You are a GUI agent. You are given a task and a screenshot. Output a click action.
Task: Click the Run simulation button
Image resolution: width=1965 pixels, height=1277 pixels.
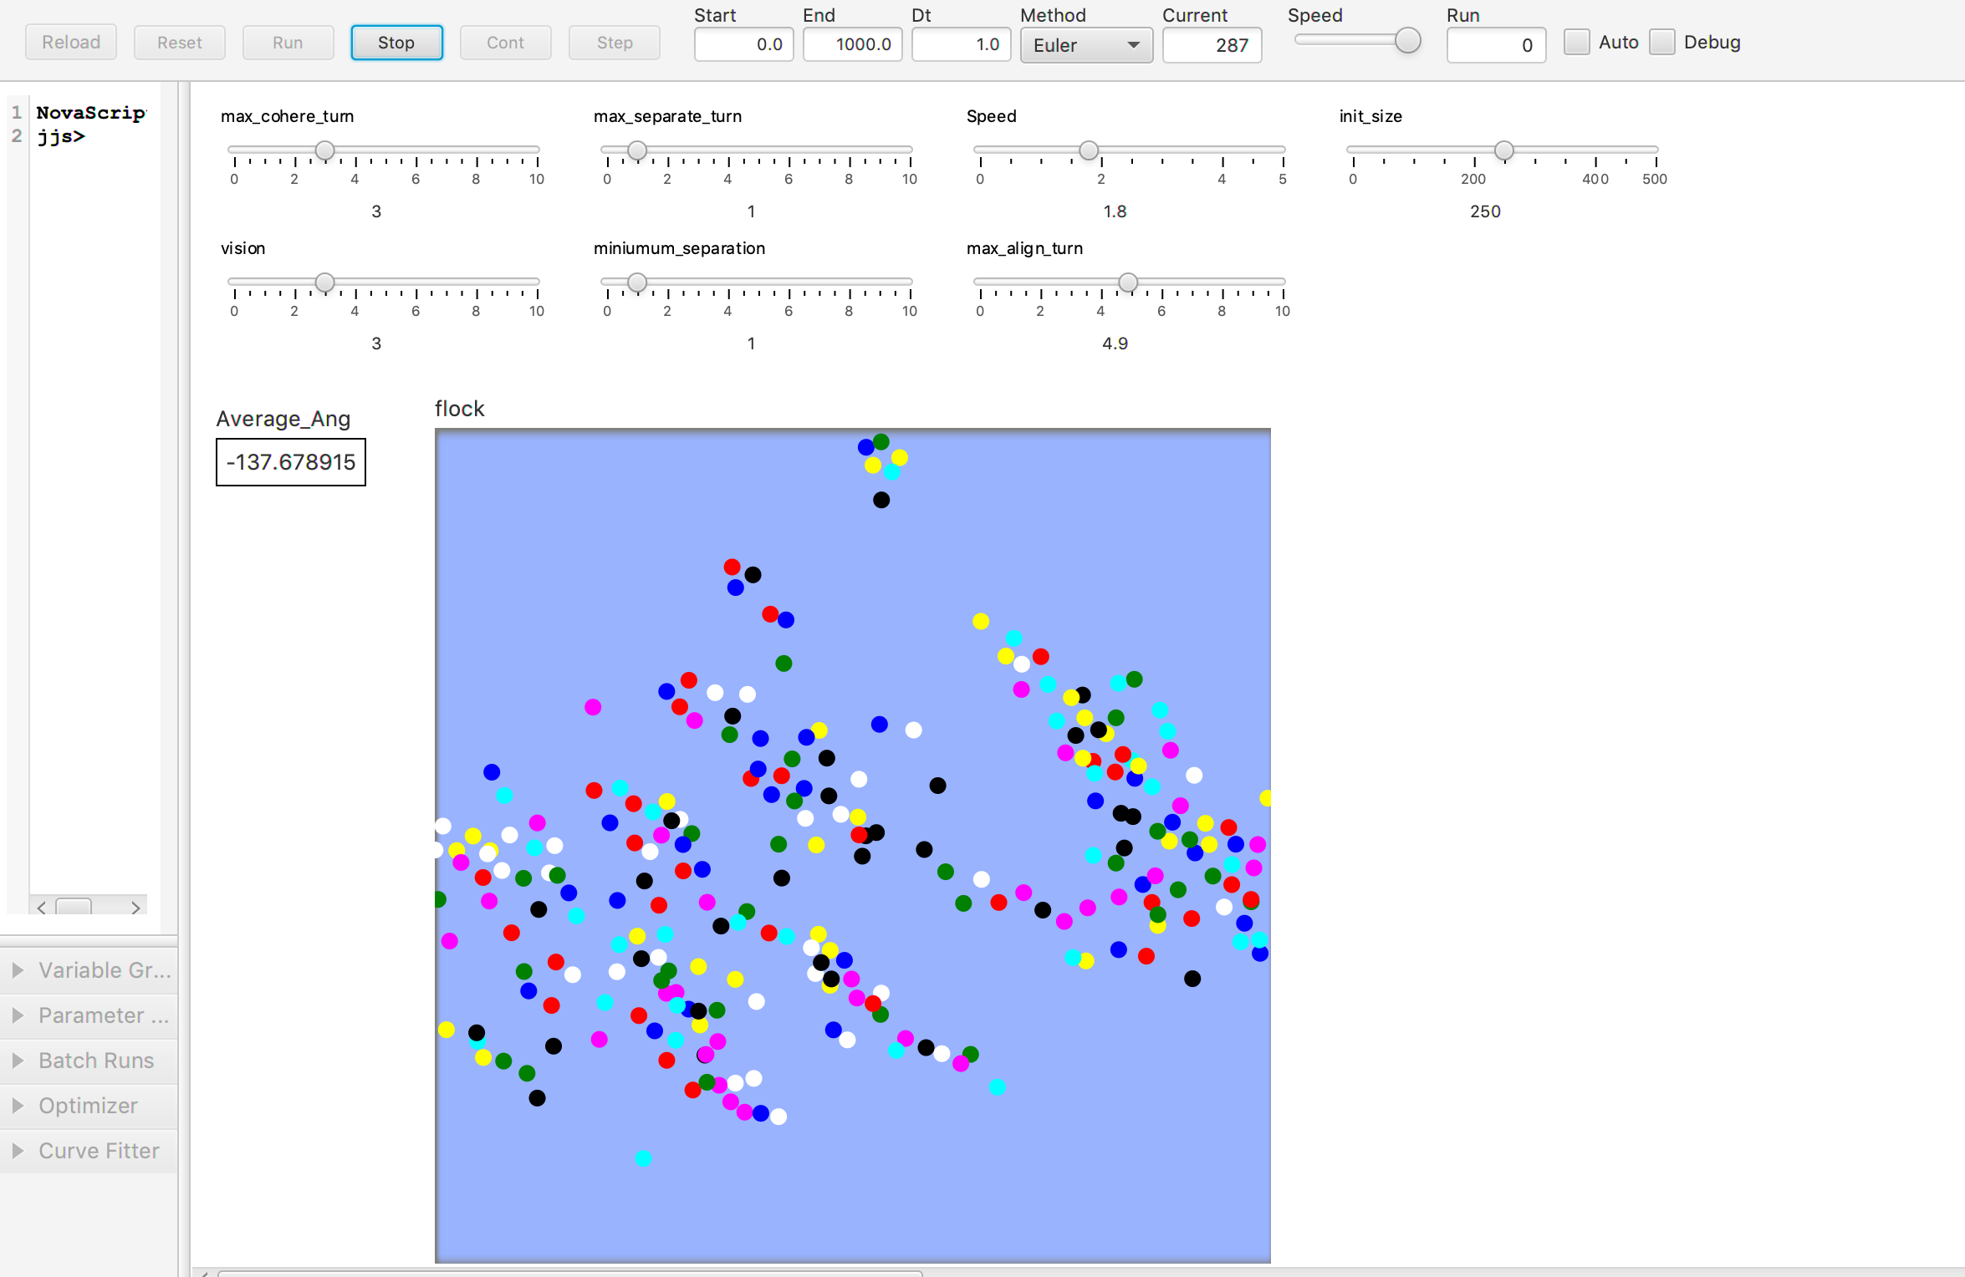(288, 43)
